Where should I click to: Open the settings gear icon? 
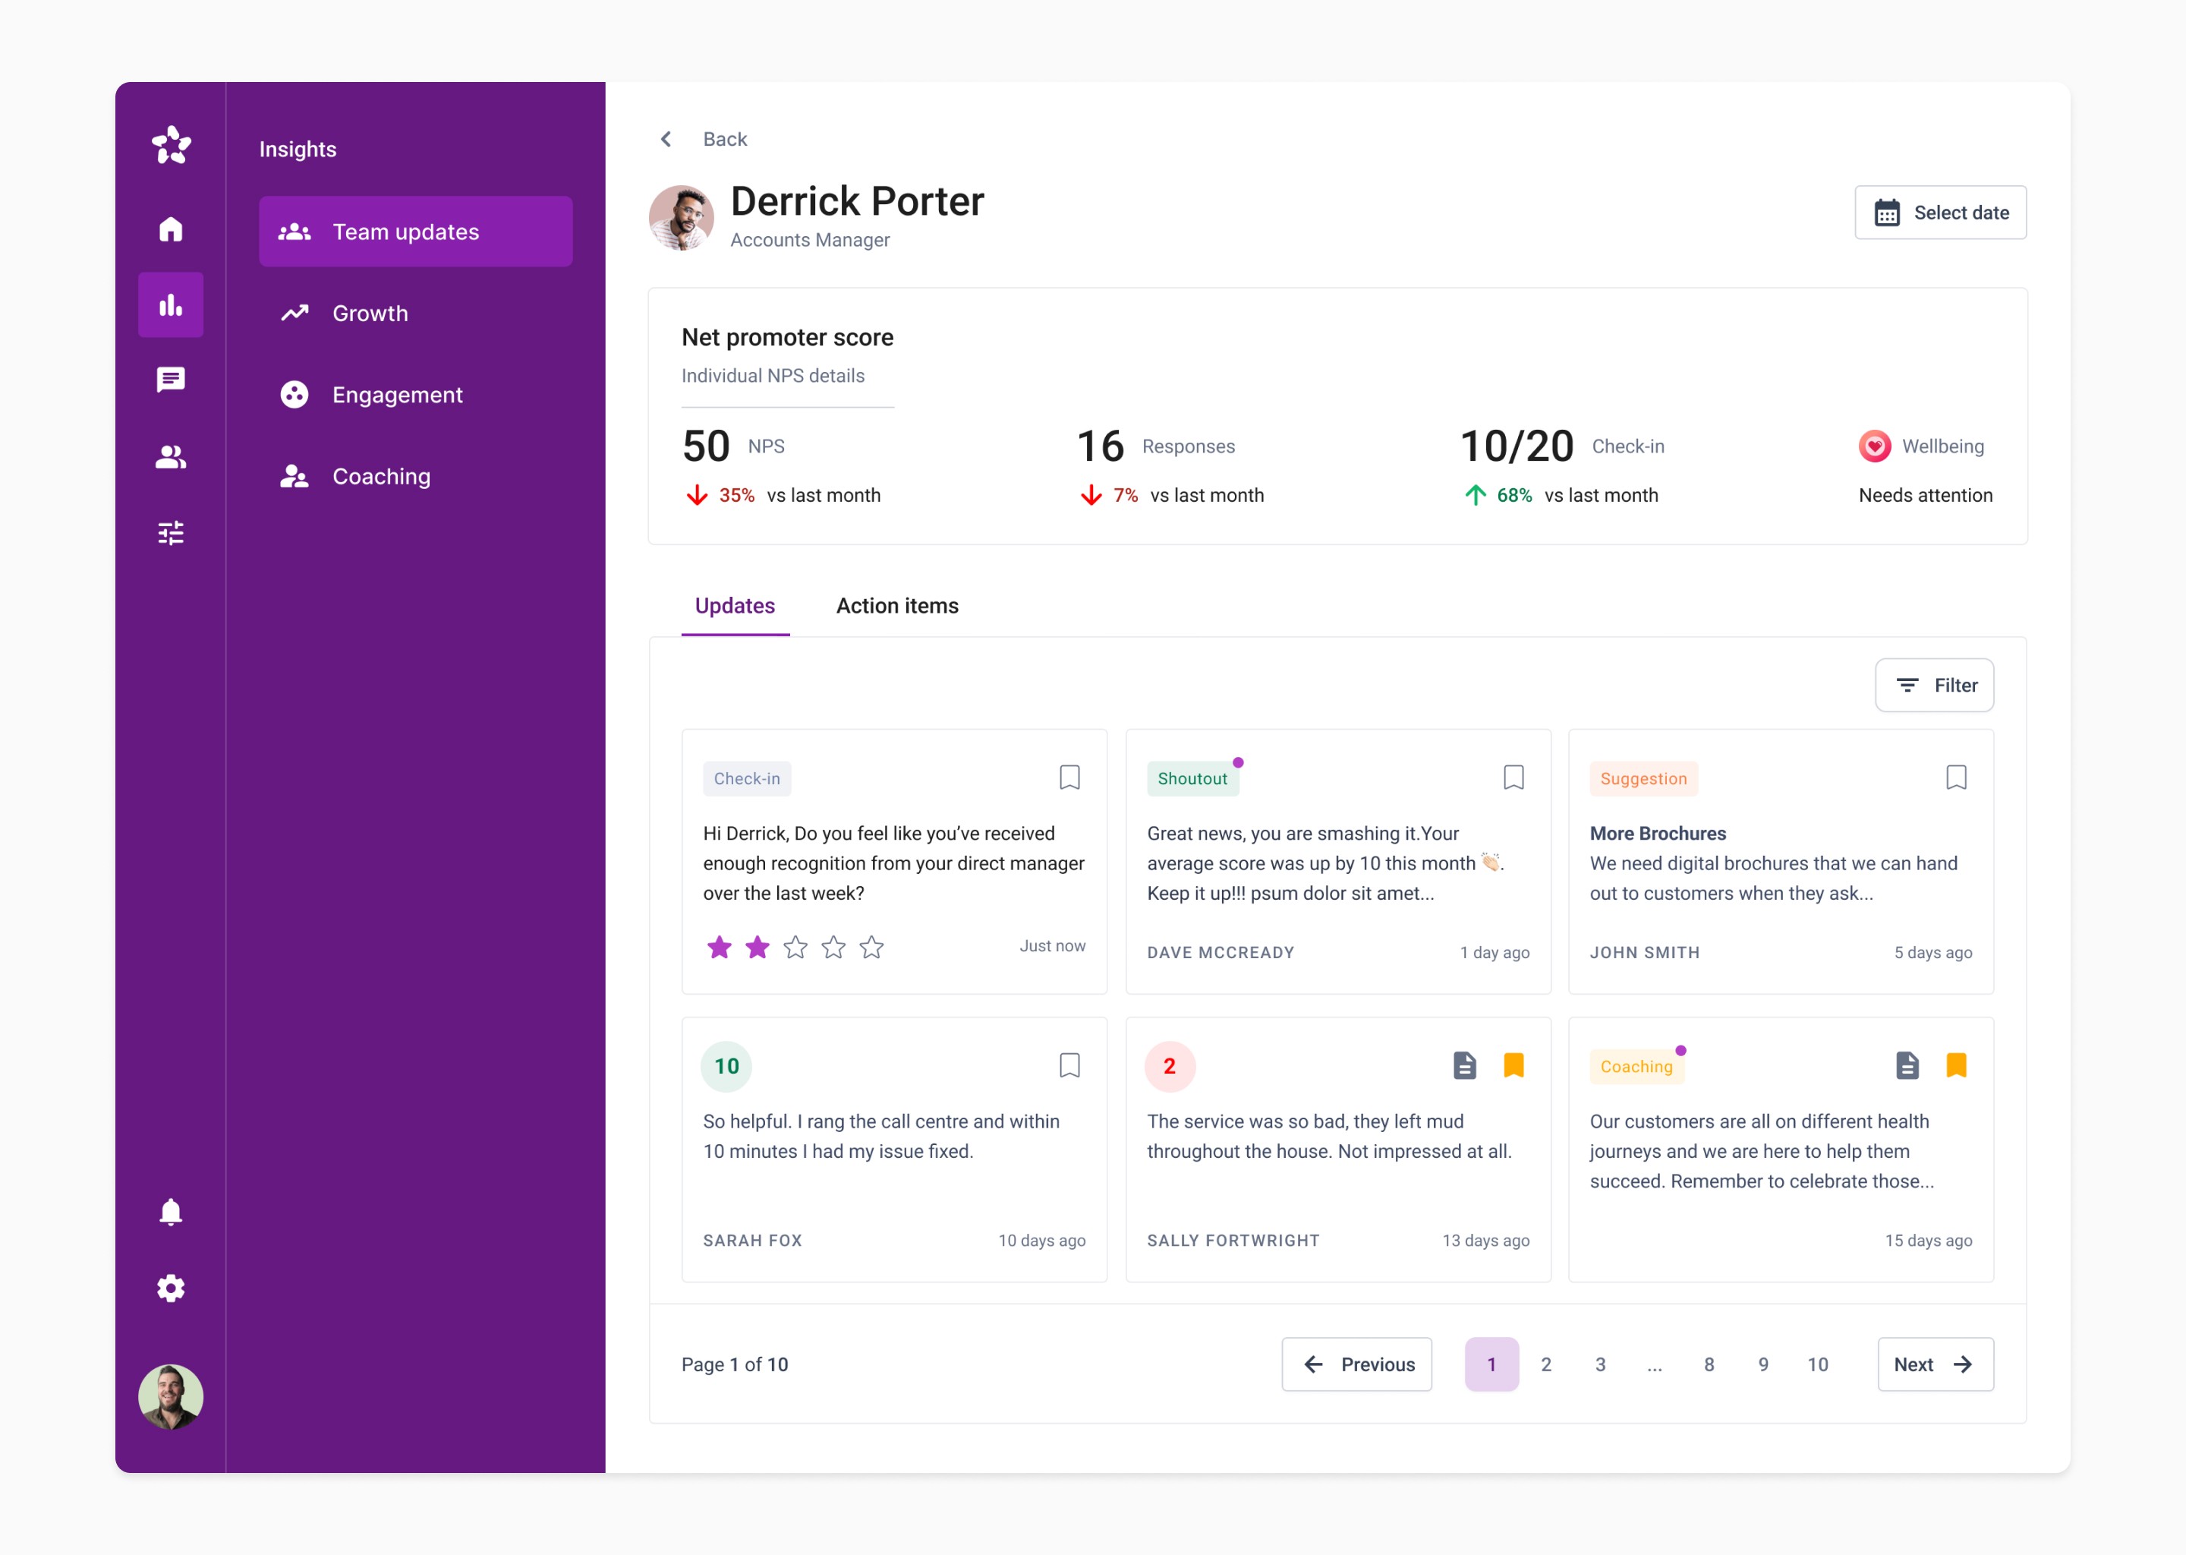click(170, 1288)
